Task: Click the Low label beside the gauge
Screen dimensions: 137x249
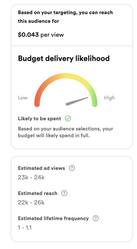Action: (23, 98)
